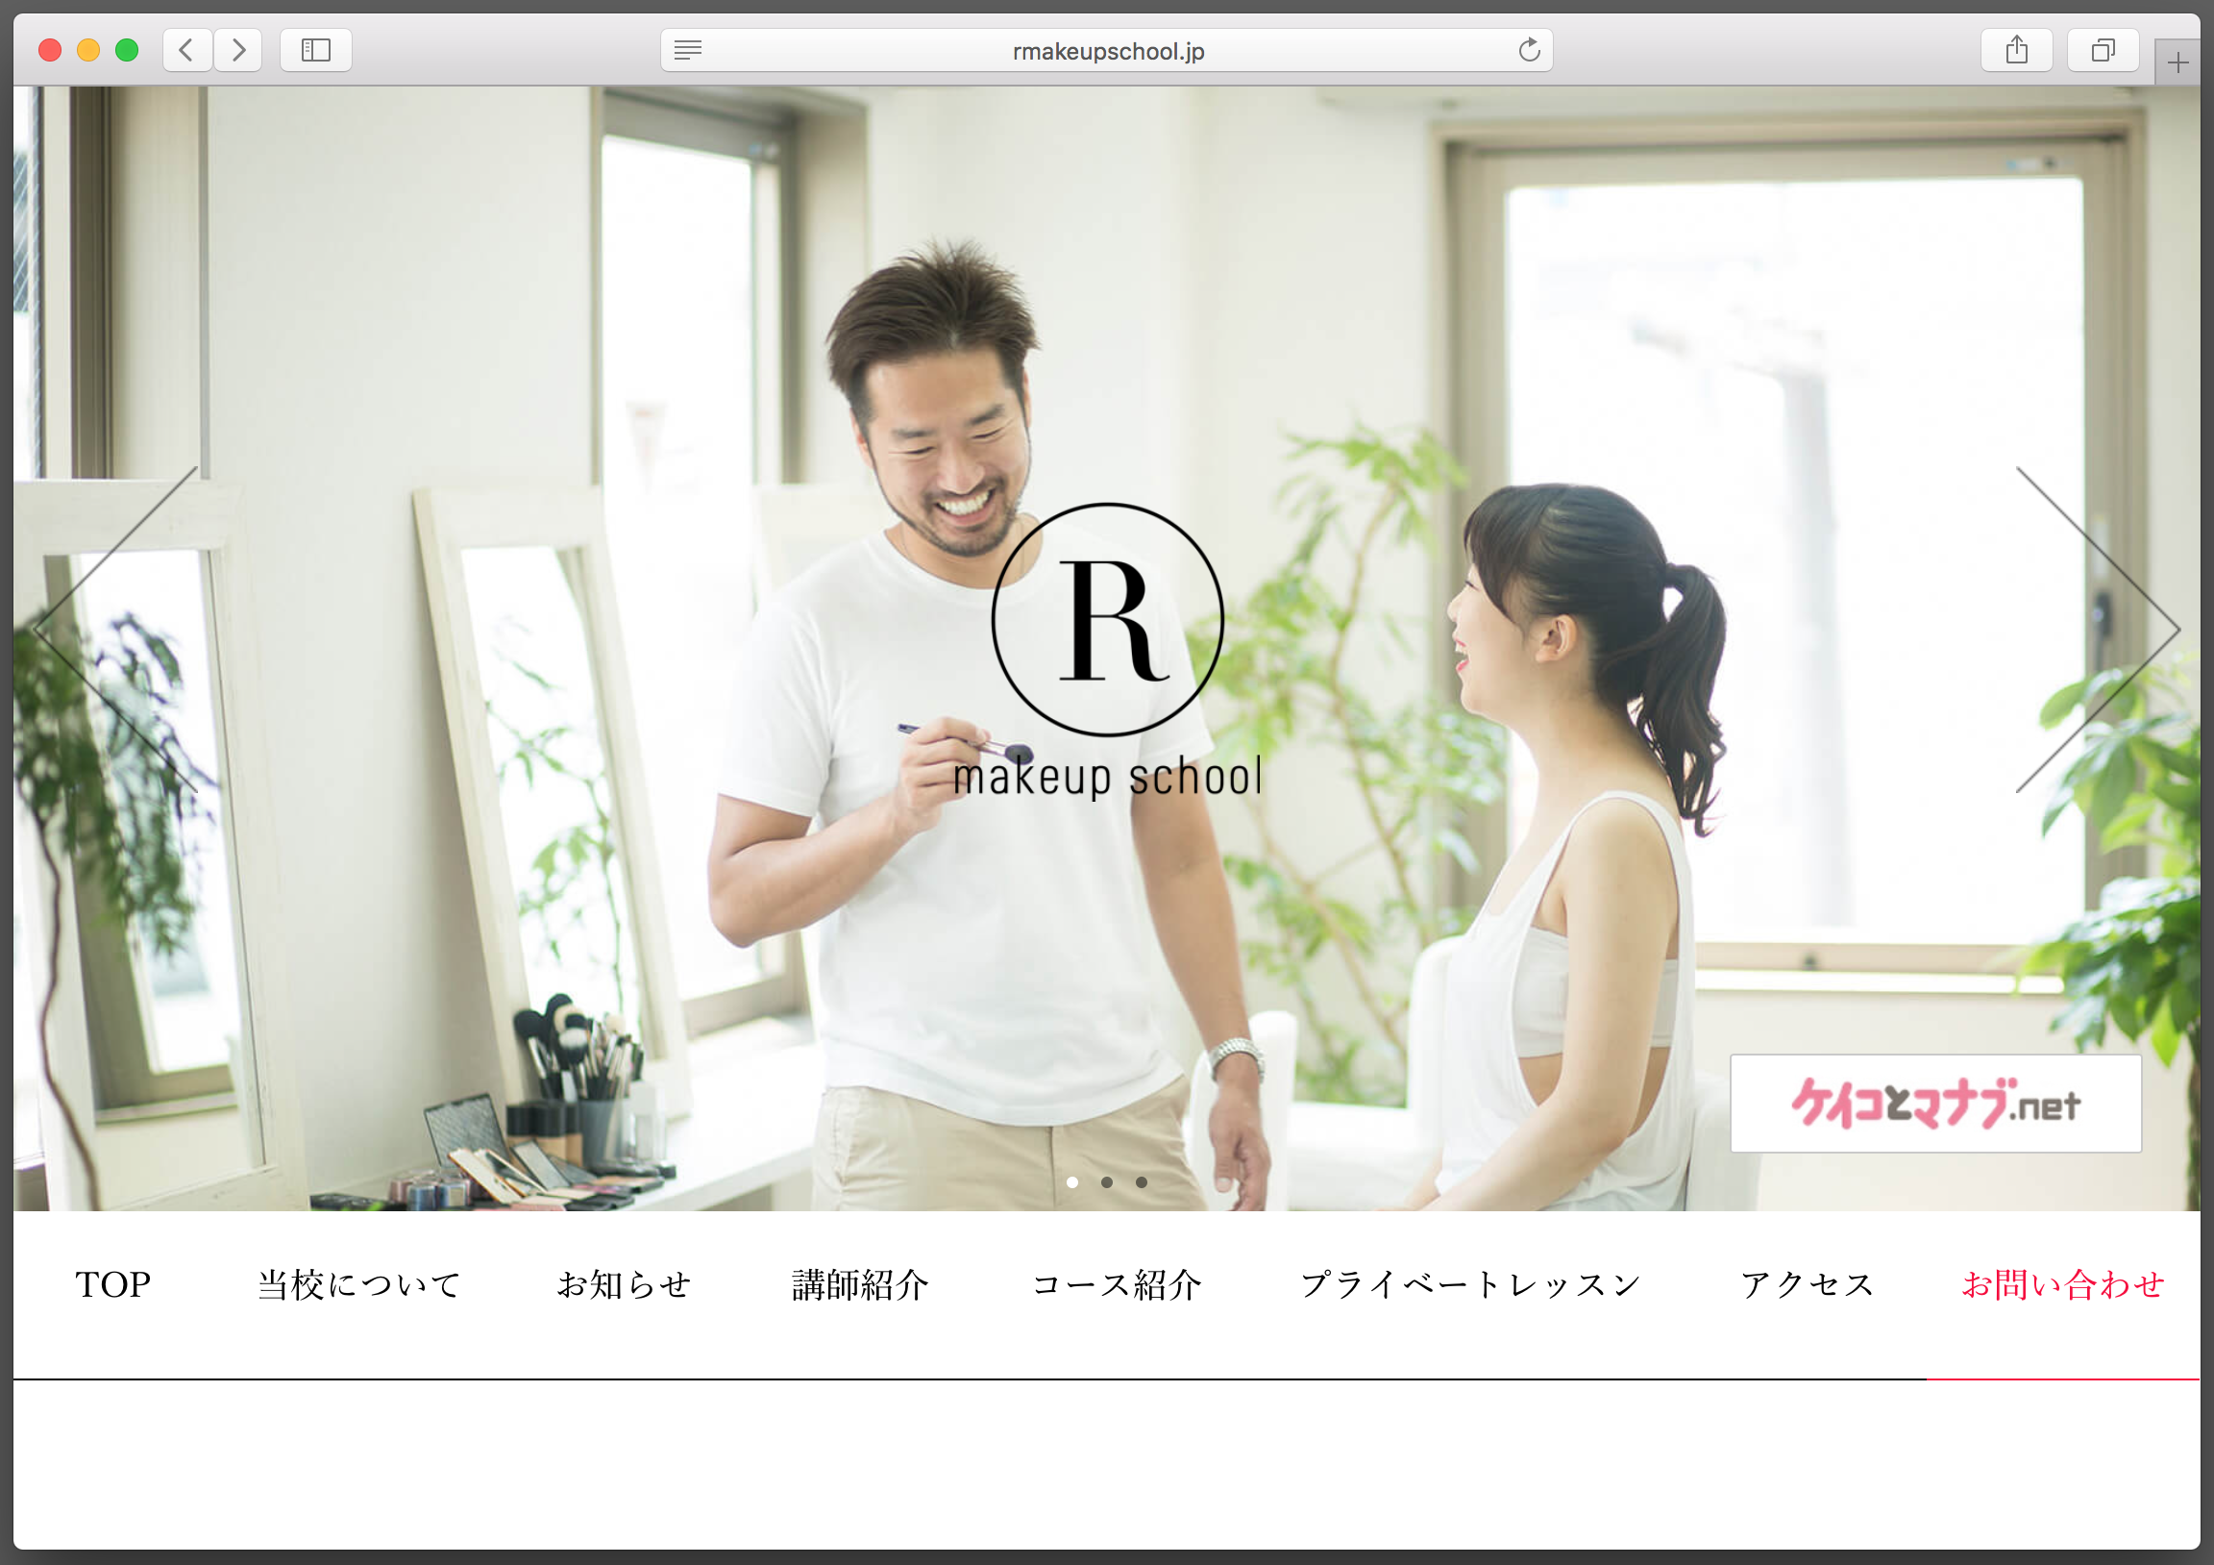Open お知らせ news page
Image resolution: width=2214 pixels, height=1565 pixels.
[624, 1284]
